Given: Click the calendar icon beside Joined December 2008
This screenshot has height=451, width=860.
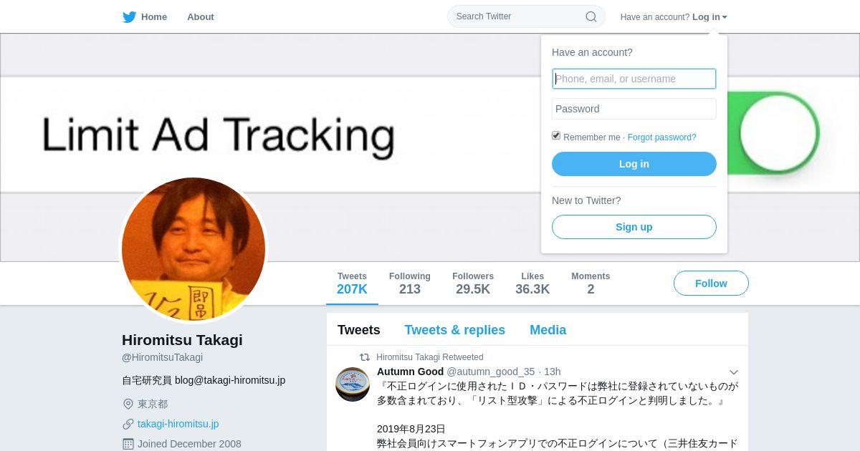Looking at the screenshot, I should pos(128,444).
